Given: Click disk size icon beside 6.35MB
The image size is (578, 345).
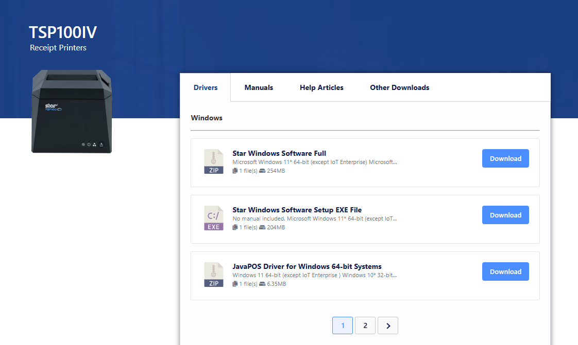Looking at the screenshot, I should click(262, 284).
